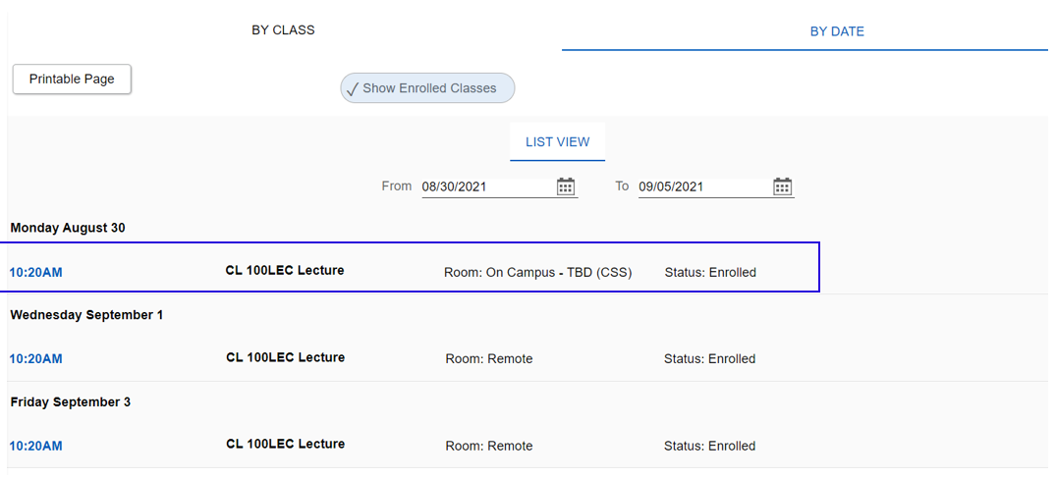Switch to the By Class tab
Image resolution: width=1056 pixels, height=479 pixels.
(x=283, y=30)
